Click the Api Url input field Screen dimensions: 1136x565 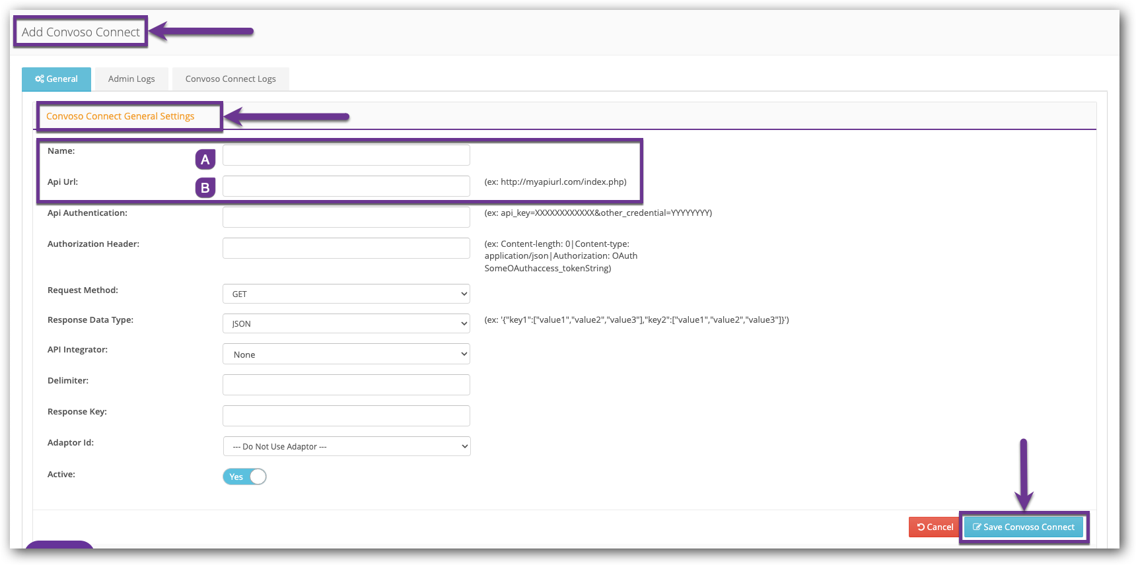(346, 186)
